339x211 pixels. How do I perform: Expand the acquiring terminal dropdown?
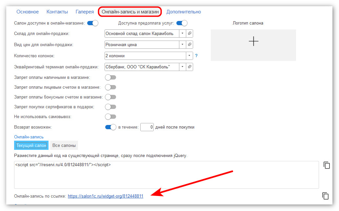183,67
